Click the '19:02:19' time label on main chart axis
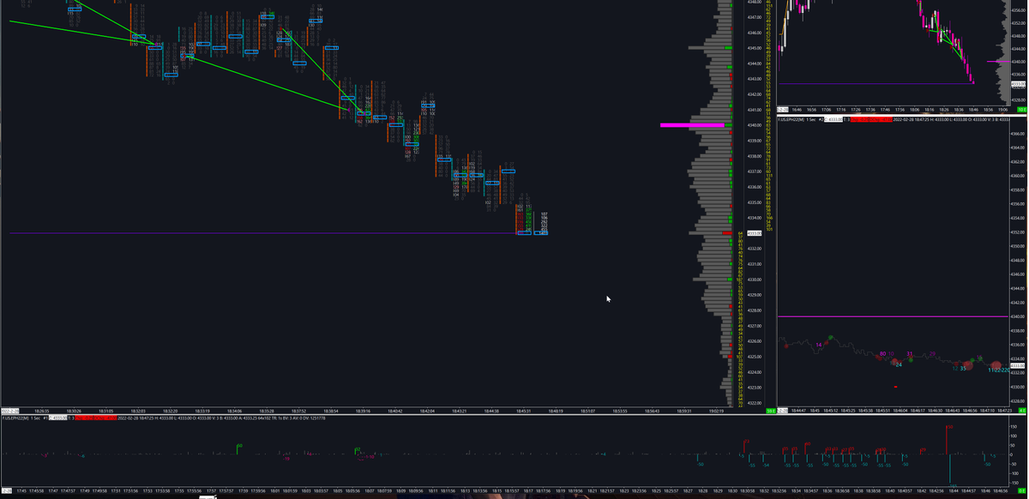This screenshot has height=499, width=1029. [717, 411]
